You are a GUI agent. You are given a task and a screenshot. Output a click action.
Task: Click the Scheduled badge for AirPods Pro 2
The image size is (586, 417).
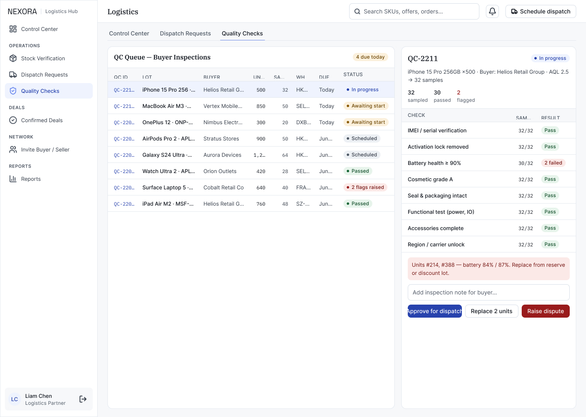tap(362, 138)
